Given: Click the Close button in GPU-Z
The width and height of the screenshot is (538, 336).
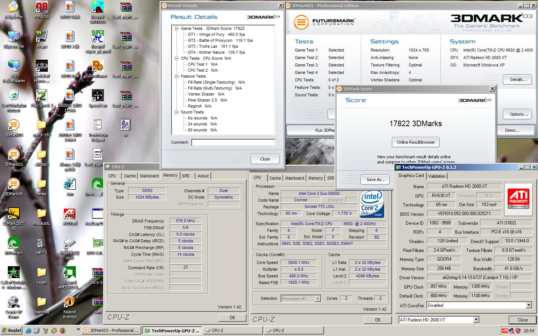Looking at the screenshot, I should coord(523,320).
